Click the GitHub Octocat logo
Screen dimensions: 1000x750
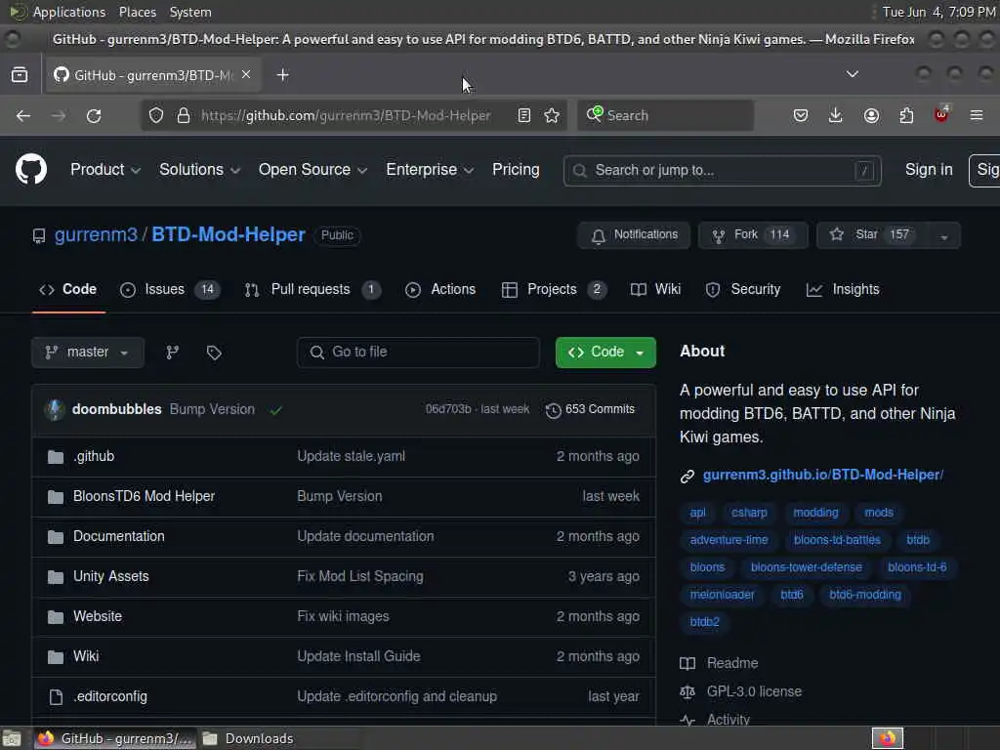click(x=31, y=170)
